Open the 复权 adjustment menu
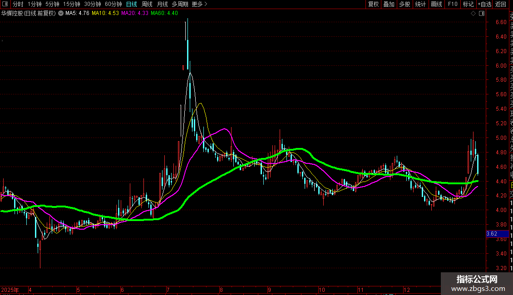The image size is (513, 295). [x=373, y=4]
